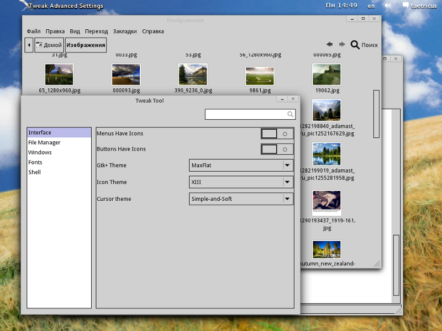The image size is (442, 331).
Task: Click the Buttons Have Icons label
Action: pos(121,149)
